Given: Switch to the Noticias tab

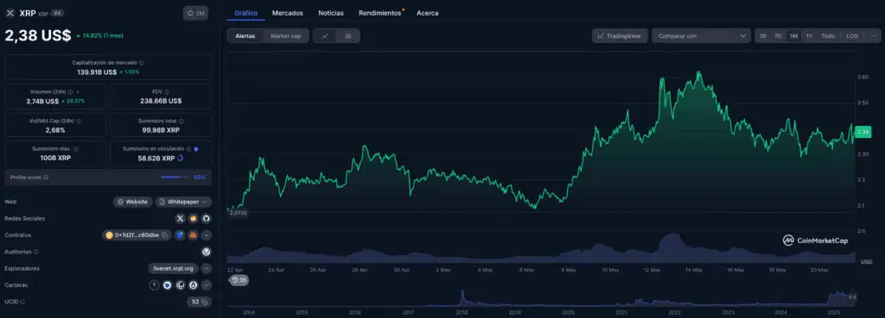Looking at the screenshot, I should pyautogui.click(x=331, y=13).
